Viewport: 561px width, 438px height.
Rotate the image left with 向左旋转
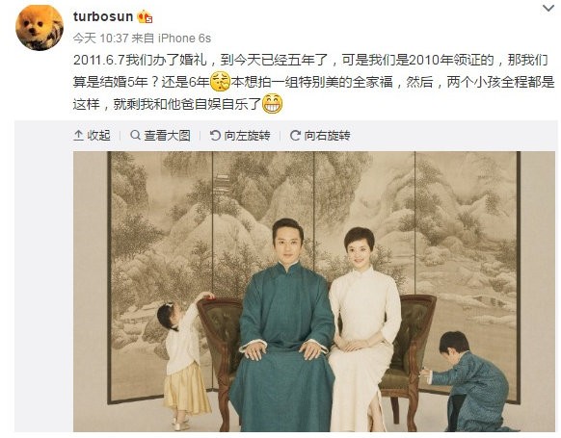(240, 136)
